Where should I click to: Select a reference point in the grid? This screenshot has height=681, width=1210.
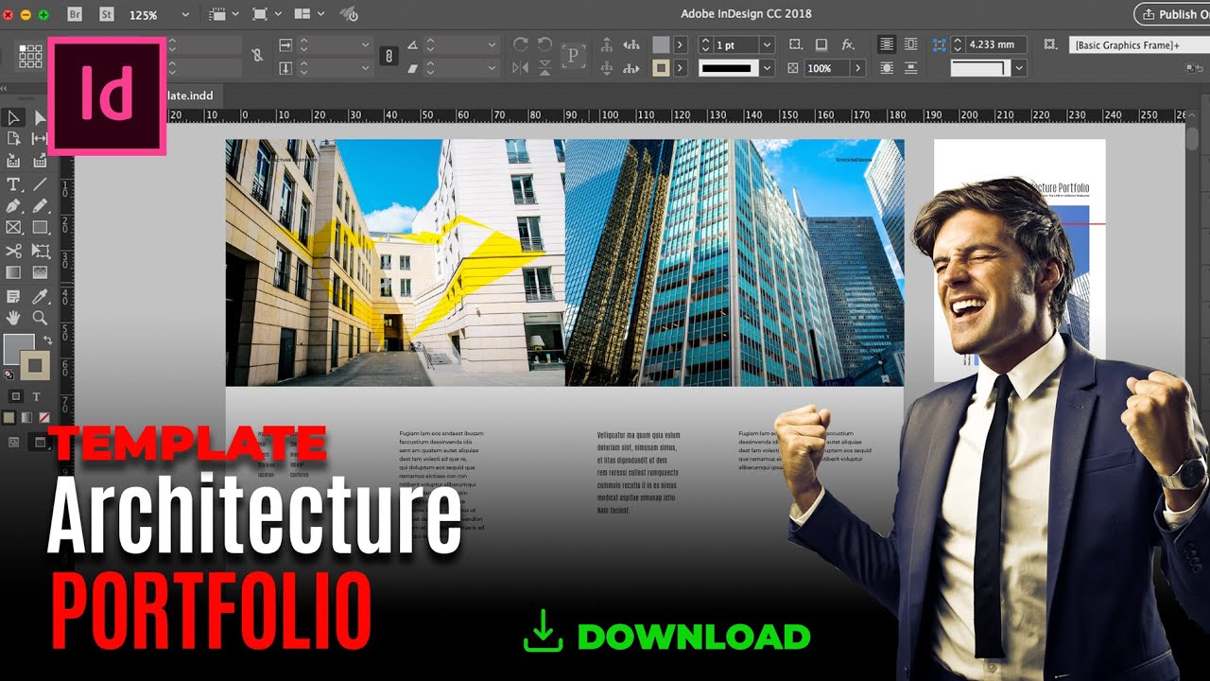pos(30,56)
